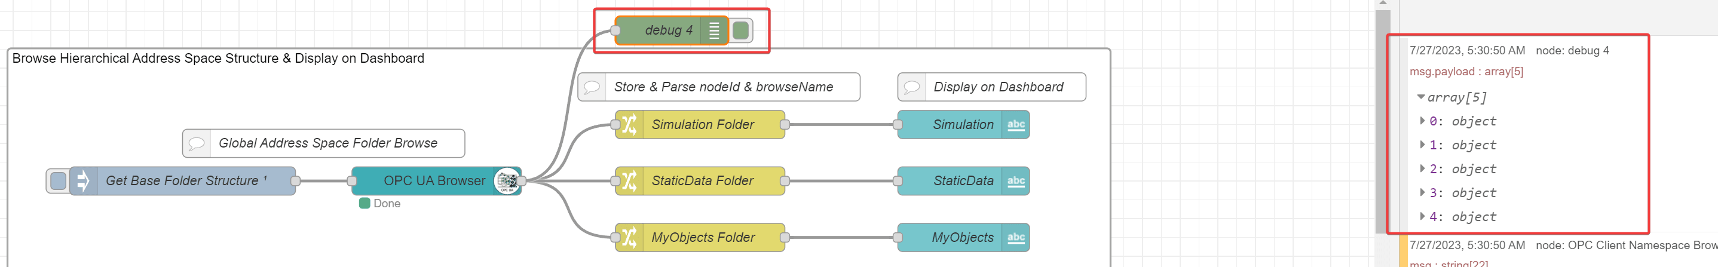The height and width of the screenshot is (267, 1718).
Task: Expand object 3 in debug array
Action: [x=1423, y=193]
